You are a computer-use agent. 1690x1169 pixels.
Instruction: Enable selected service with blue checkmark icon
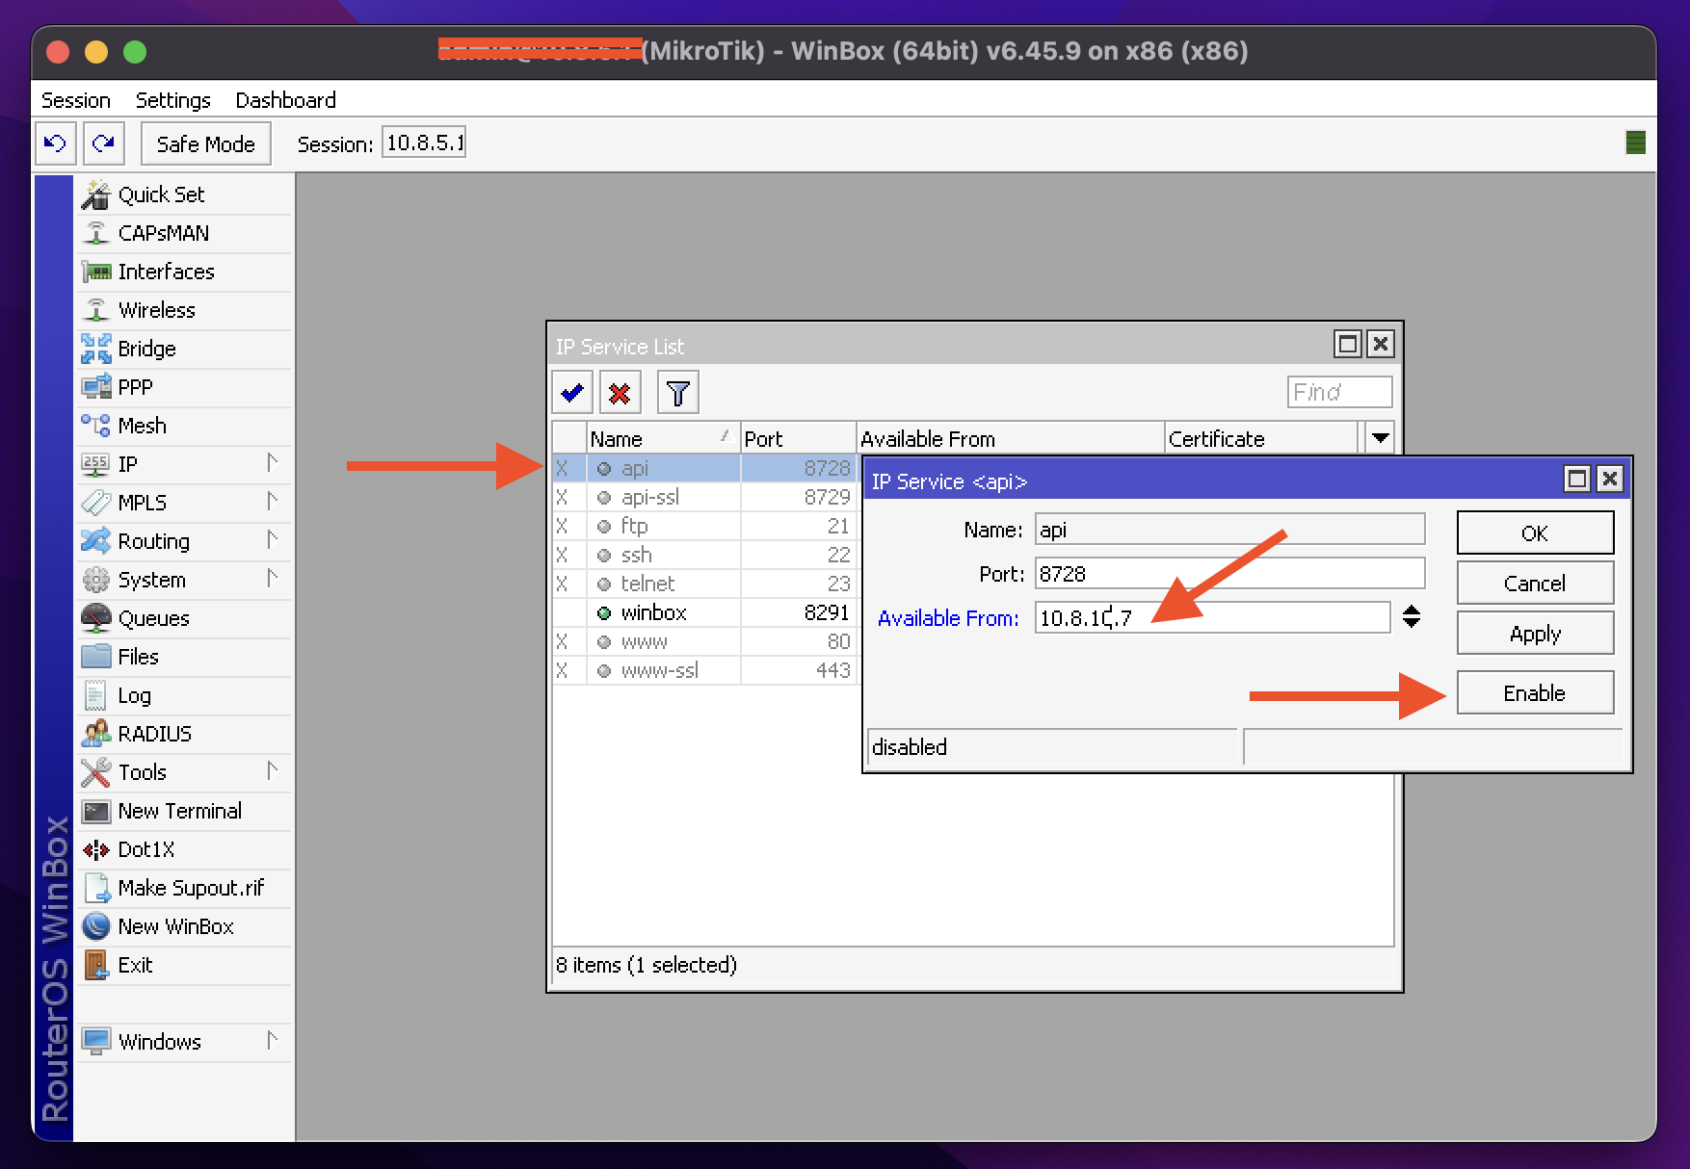(x=572, y=393)
